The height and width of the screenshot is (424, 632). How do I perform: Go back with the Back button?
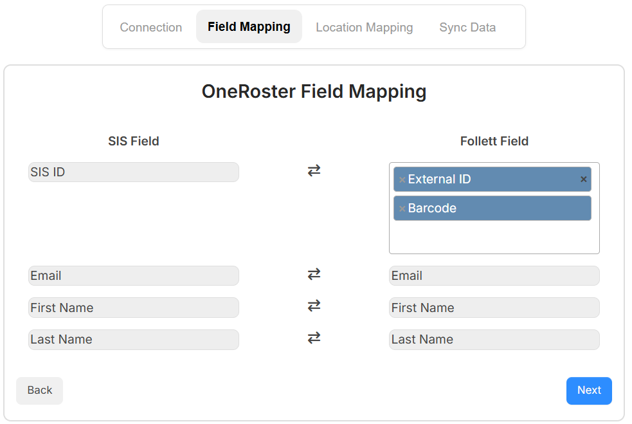coord(39,391)
